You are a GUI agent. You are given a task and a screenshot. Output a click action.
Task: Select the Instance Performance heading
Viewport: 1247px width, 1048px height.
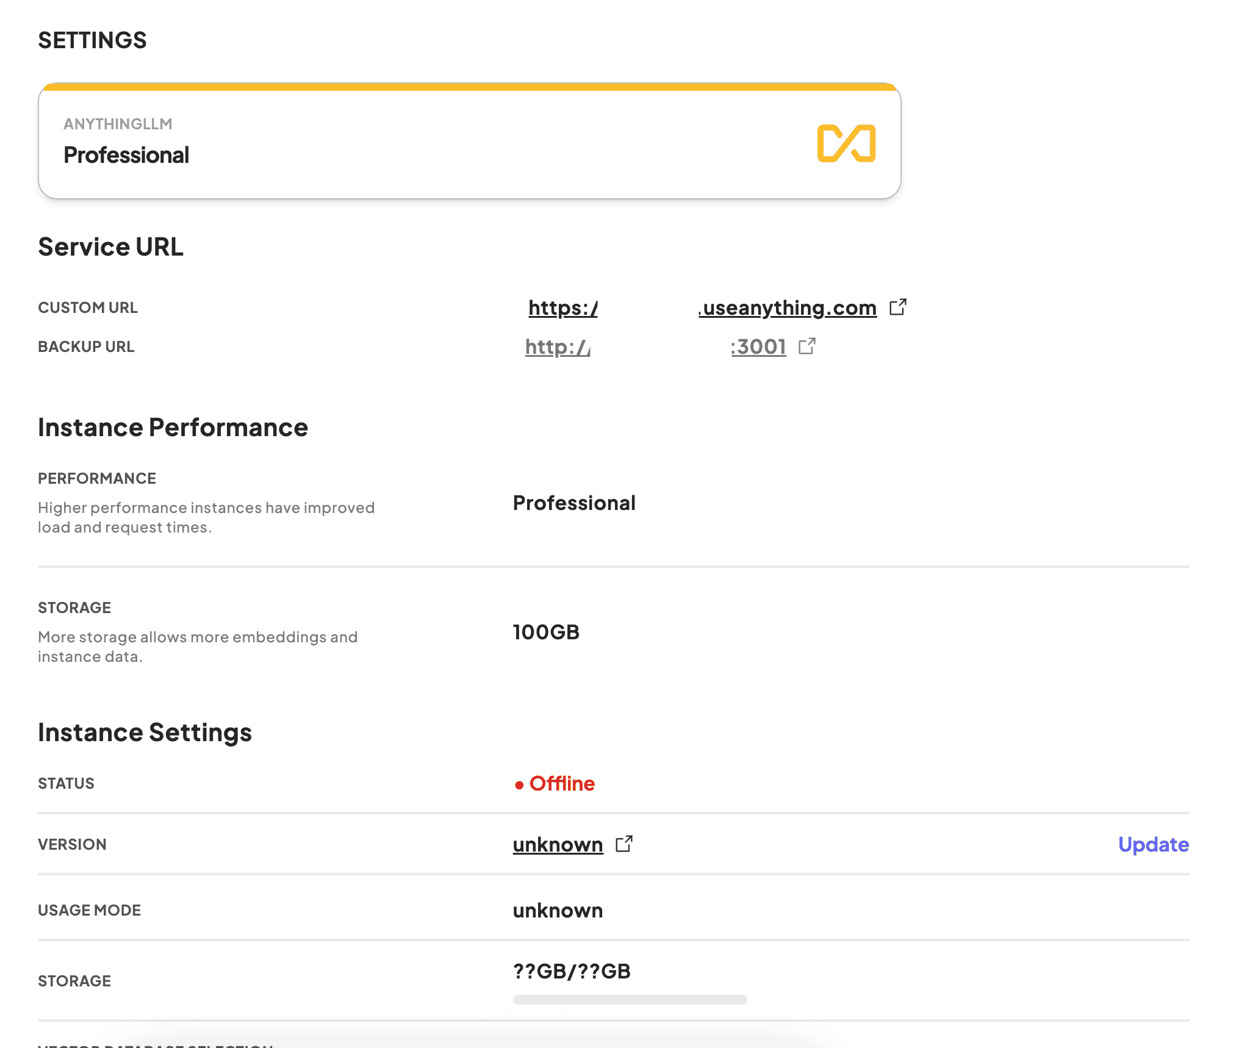click(173, 427)
